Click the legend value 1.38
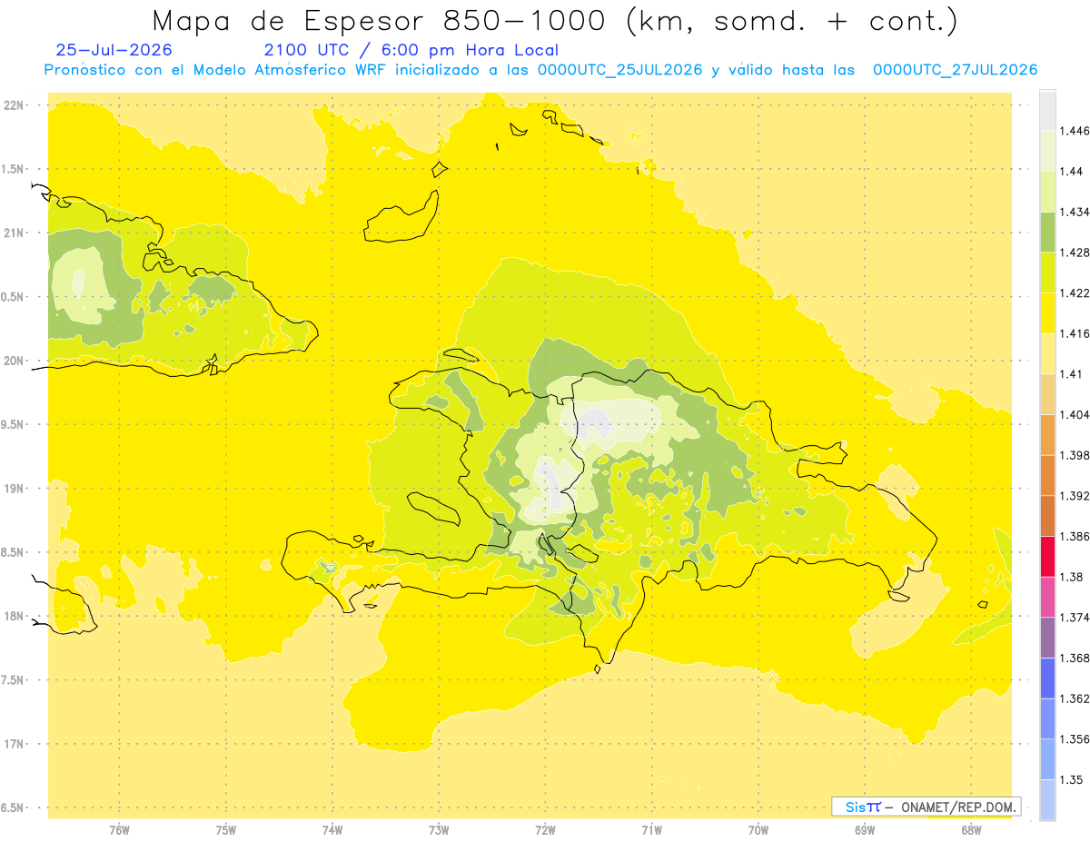1090x842 pixels. click(x=1072, y=576)
